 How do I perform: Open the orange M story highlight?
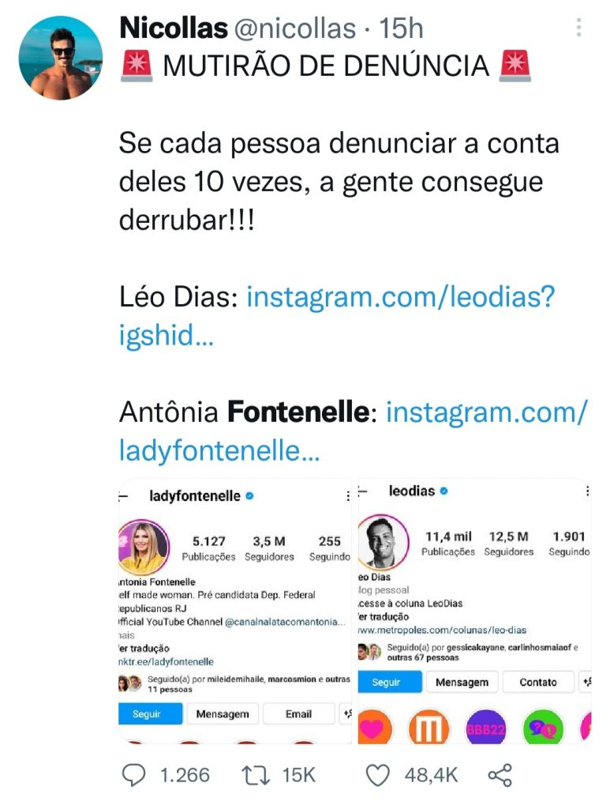pos(429,727)
